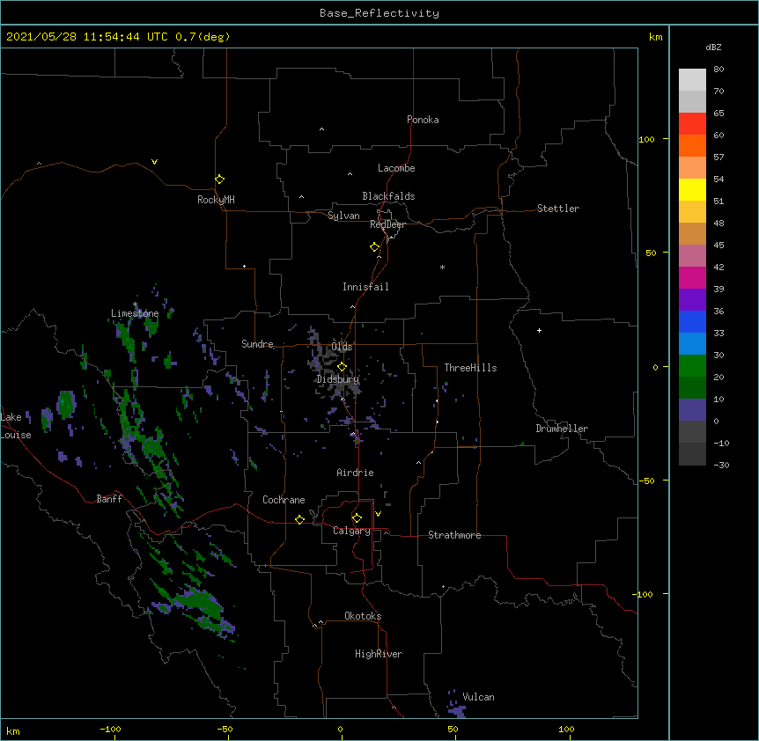
Task: Click the magenta 39–42 dBZ legend swatch
Action: coord(692,277)
